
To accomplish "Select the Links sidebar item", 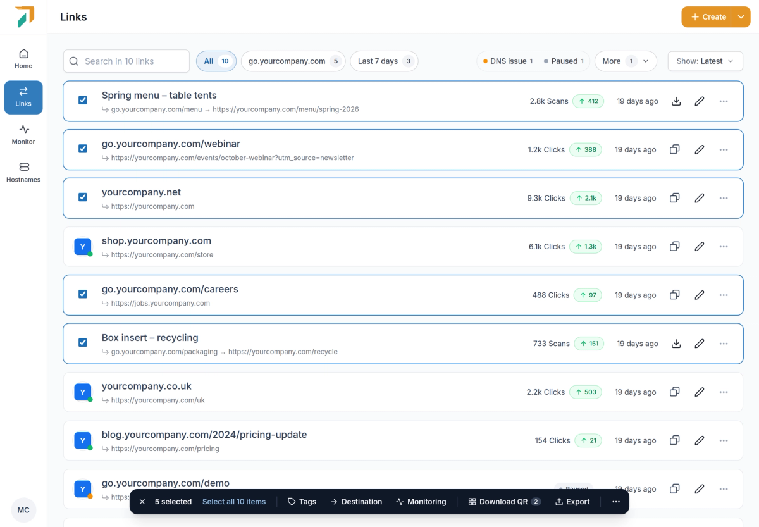I will 23,97.
